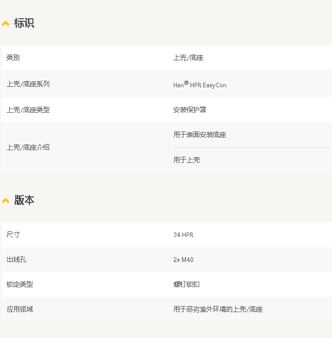Collapse the 标识 section chevron arrow

[6, 24]
